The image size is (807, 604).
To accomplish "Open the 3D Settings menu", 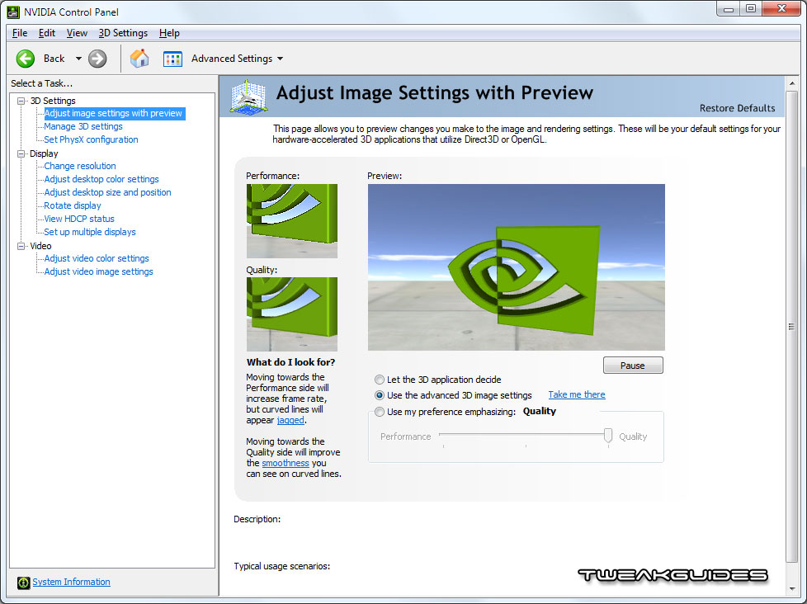I will pyautogui.click(x=123, y=33).
